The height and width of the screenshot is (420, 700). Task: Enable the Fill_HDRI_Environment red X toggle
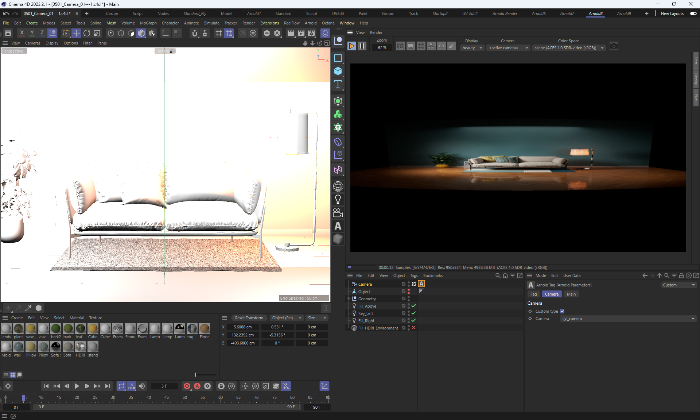point(413,328)
